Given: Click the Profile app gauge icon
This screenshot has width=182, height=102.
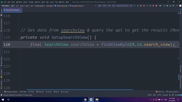Looking at the screenshot, I should tap(150, 6).
